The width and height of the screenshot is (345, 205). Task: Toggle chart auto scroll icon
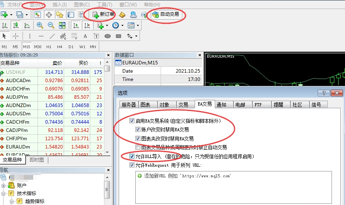pos(76,26)
